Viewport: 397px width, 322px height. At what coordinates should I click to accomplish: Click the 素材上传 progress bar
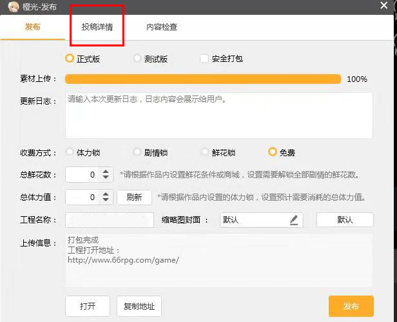203,79
